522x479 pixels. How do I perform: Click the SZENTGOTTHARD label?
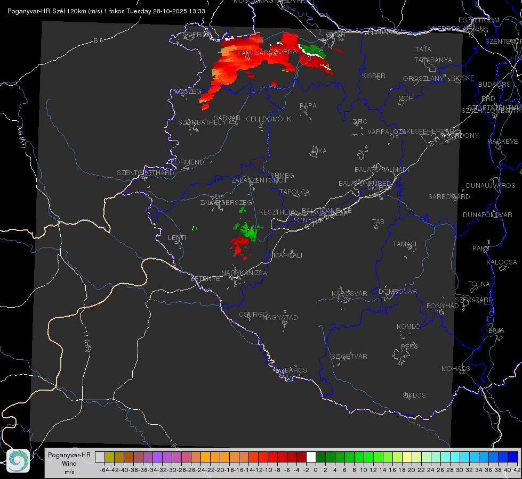[x=146, y=173]
